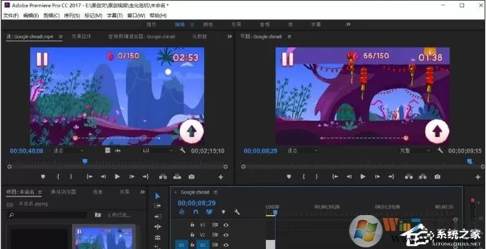Hide V3 track output eye
This screenshot has height=249, width=486.
pyautogui.click(x=226, y=225)
